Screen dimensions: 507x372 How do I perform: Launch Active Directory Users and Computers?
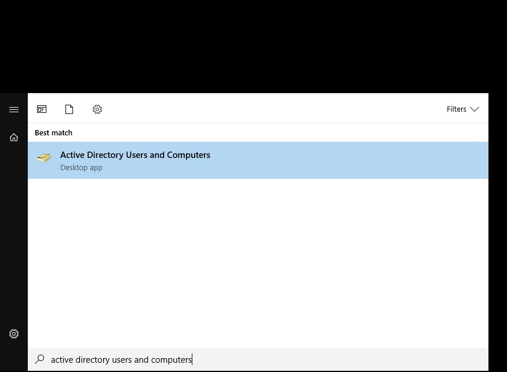pyautogui.click(x=135, y=155)
